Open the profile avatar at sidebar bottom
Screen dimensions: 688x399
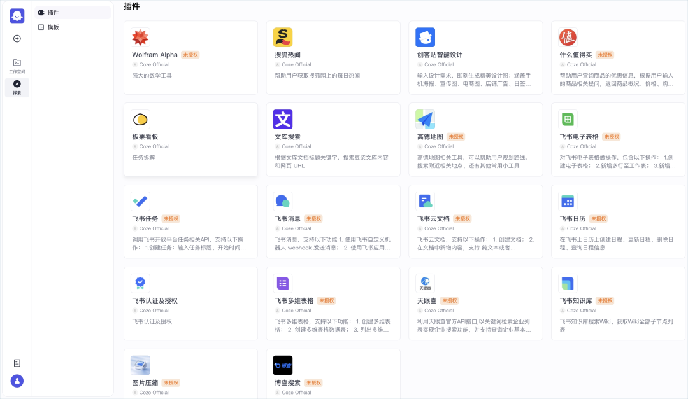point(17,381)
